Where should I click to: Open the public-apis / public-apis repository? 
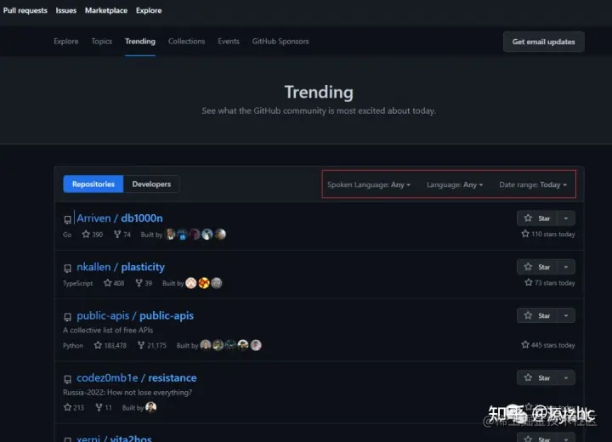pos(135,315)
